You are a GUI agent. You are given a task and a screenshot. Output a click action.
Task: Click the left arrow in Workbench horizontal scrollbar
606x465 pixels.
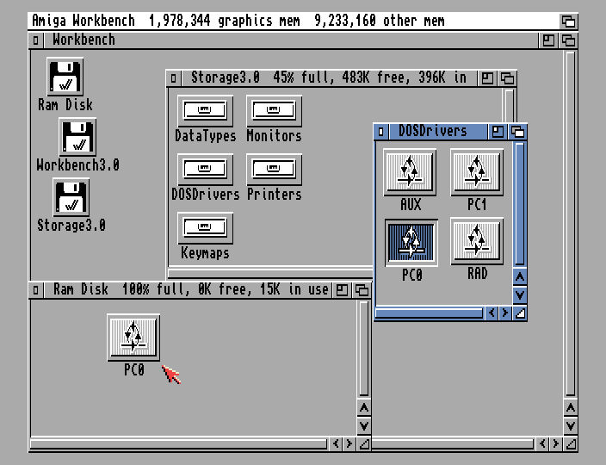tap(542, 443)
